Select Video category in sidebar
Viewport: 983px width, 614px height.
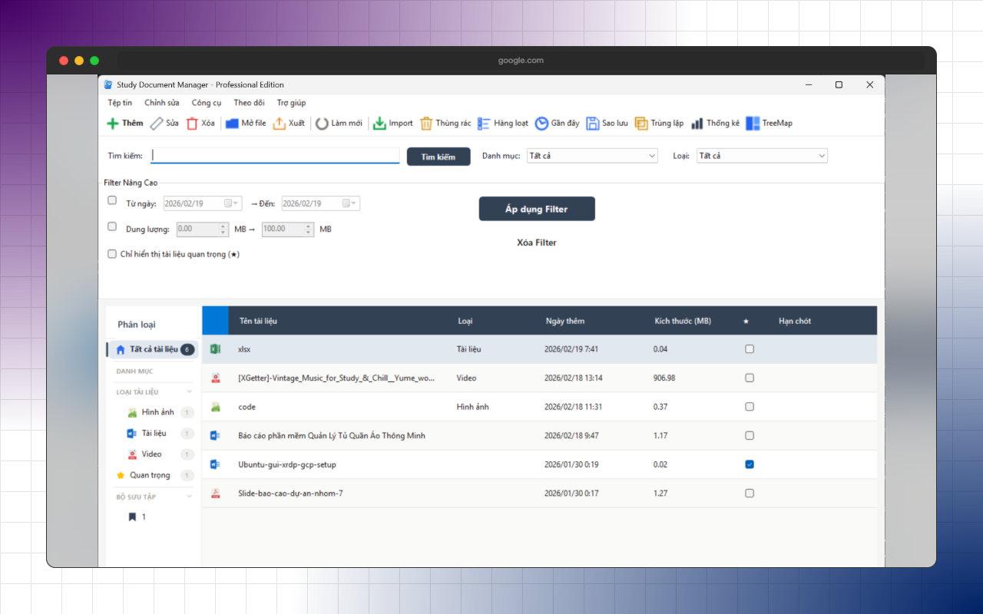click(154, 454)
